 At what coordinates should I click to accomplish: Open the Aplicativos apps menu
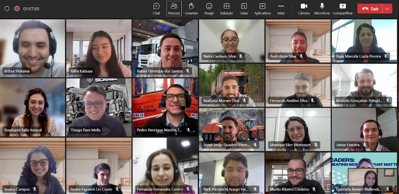point(262,9)
